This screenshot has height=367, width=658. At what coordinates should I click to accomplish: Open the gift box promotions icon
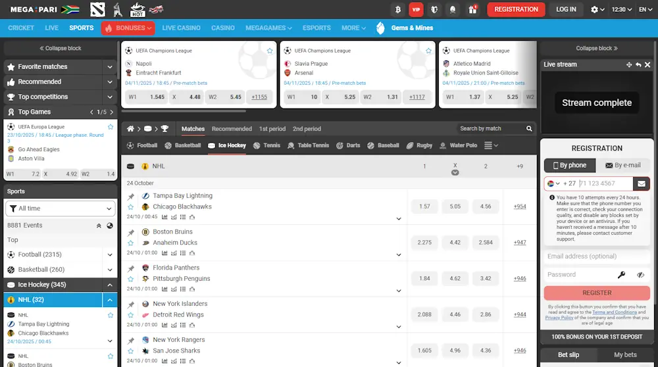(472, 9)
